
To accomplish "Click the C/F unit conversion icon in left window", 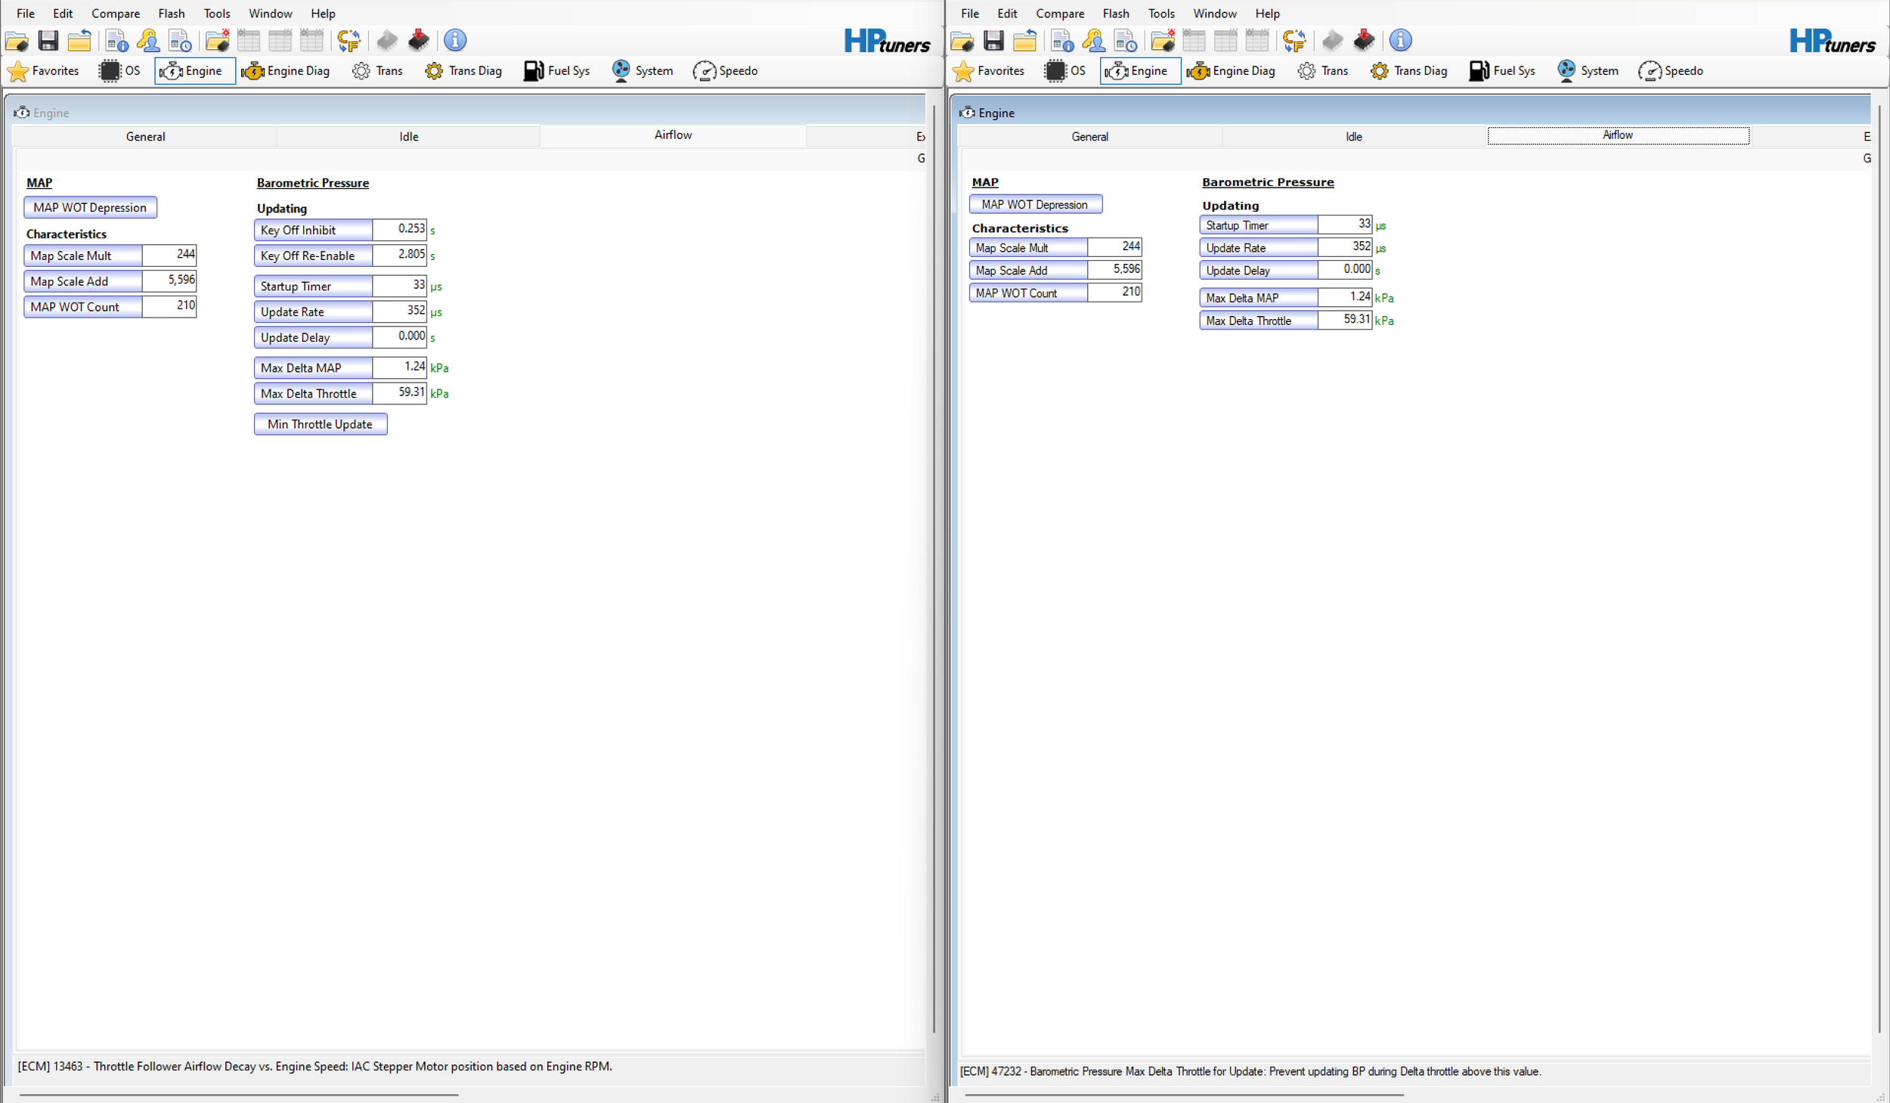I will pyautogui.click(x=349, y=40).
